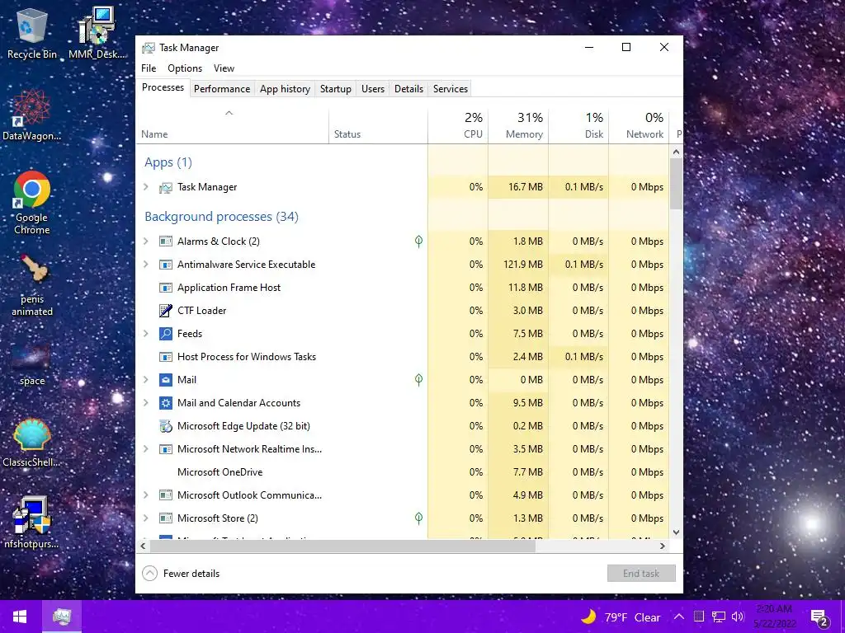
Task: Switch to the Services tab
Action: click(451, 89)
